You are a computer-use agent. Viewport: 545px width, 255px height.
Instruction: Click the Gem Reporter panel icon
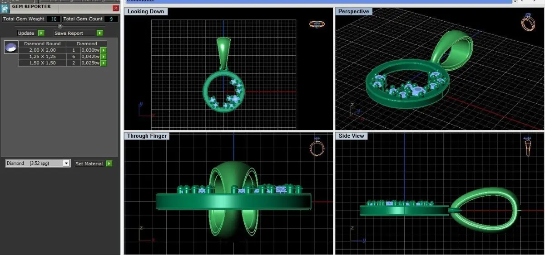click(x=5, y=8)
